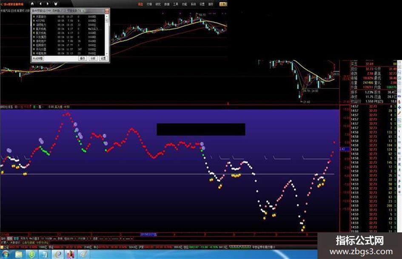This screenshot has height=259, width=402.
Task: Select the 兴发集团 row in alert list
Action: [x=68, y=37]
